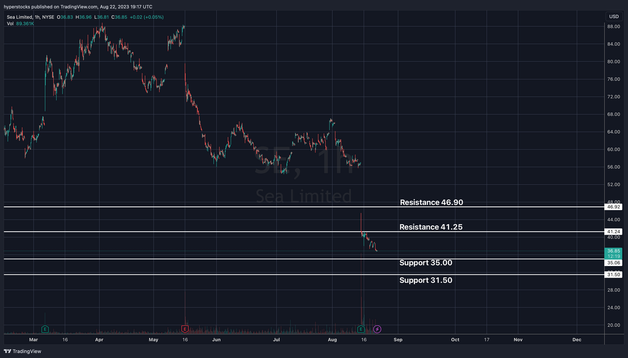Click the Mar label on time axis
Viewport: 628px width, 358px height.
(x=33, y=339)
